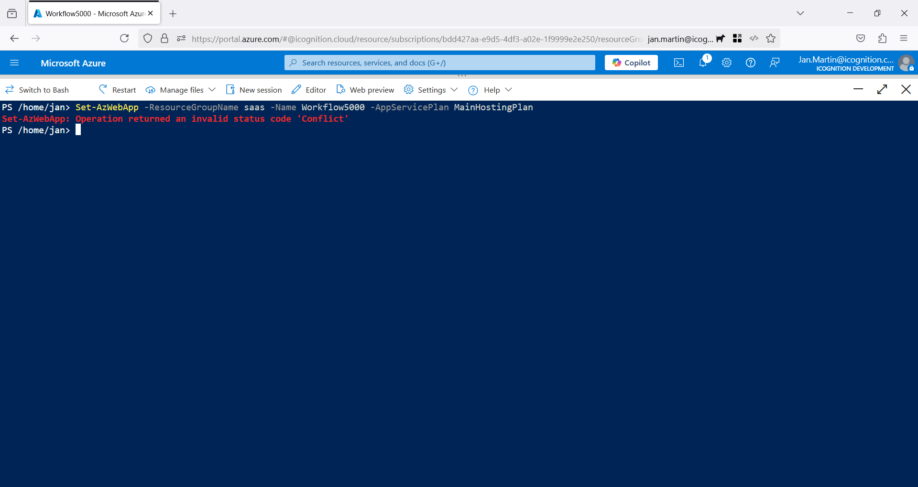Save page to Pocket
This screenshot has height=487, width=918.
coord(861,39)
